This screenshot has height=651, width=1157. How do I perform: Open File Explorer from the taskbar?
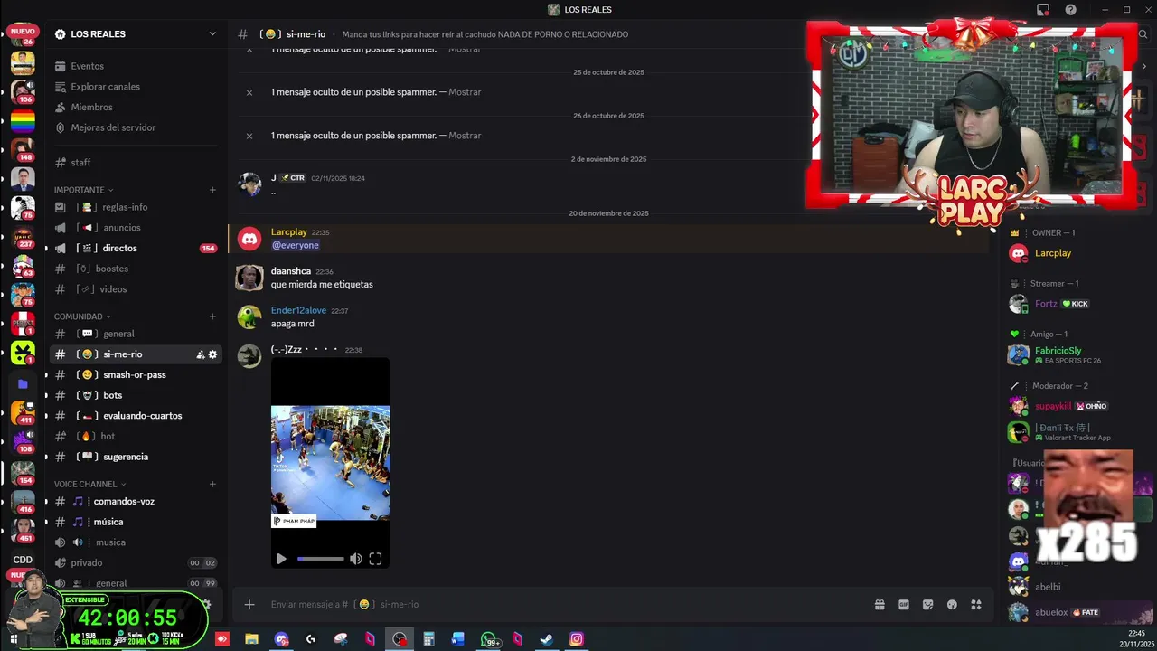pyautogui.click(x=251, y=639)
